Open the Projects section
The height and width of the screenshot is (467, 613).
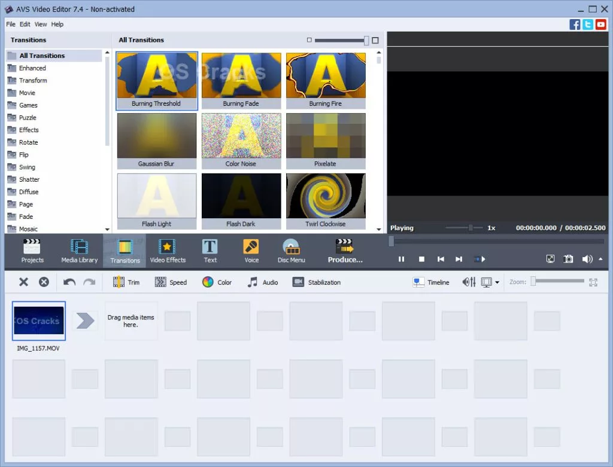(32, 251)
